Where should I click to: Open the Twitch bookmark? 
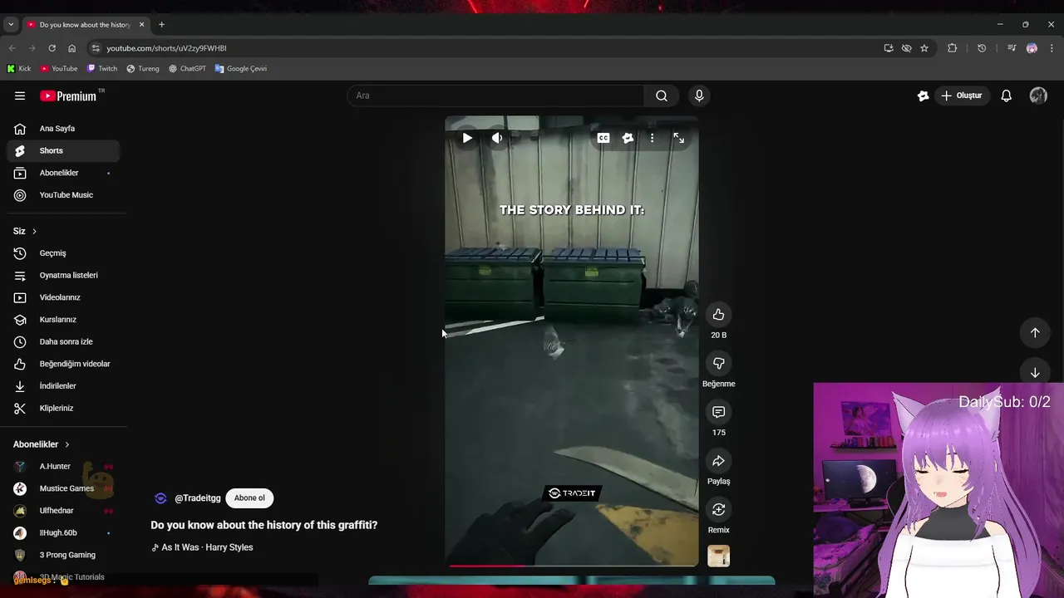click(x=102, y=69)
